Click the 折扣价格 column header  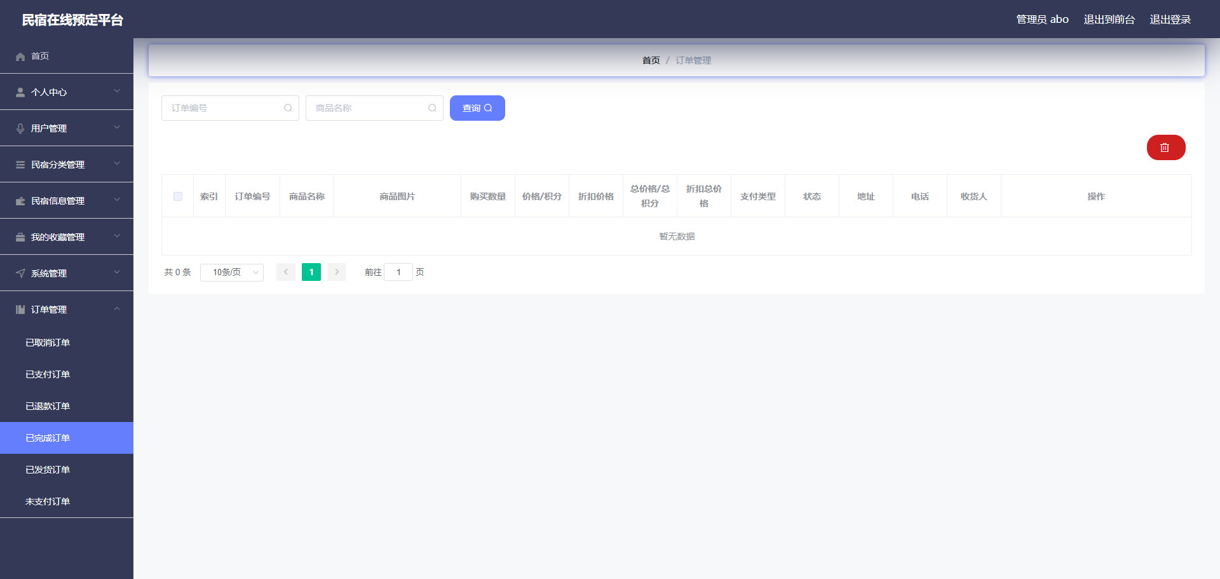(596, 196)
